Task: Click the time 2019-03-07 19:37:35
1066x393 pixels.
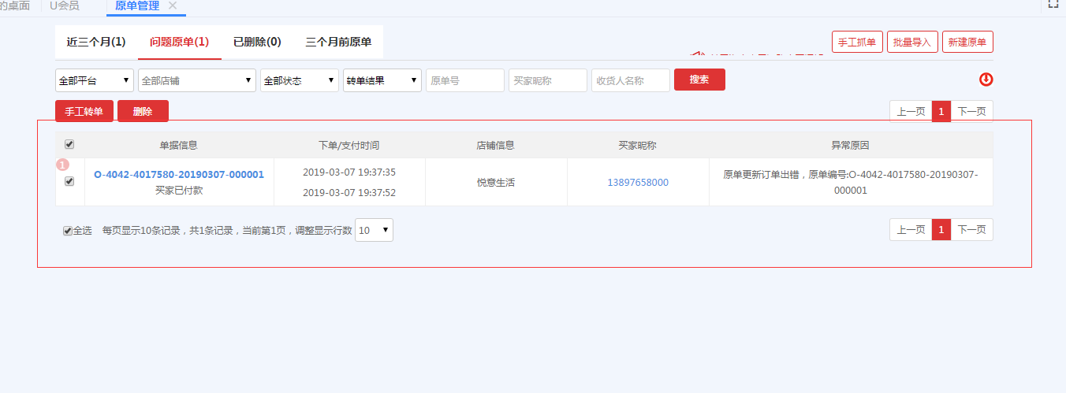Action: tap(349, 172)
